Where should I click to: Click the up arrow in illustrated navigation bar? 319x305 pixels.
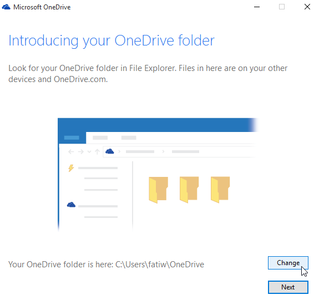click(97, 151)
